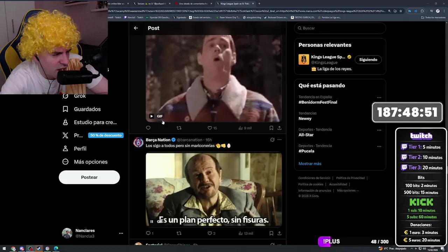Open options for #BenidormFestFinal trend
The image size is (448, 252).
click(379, 98)
